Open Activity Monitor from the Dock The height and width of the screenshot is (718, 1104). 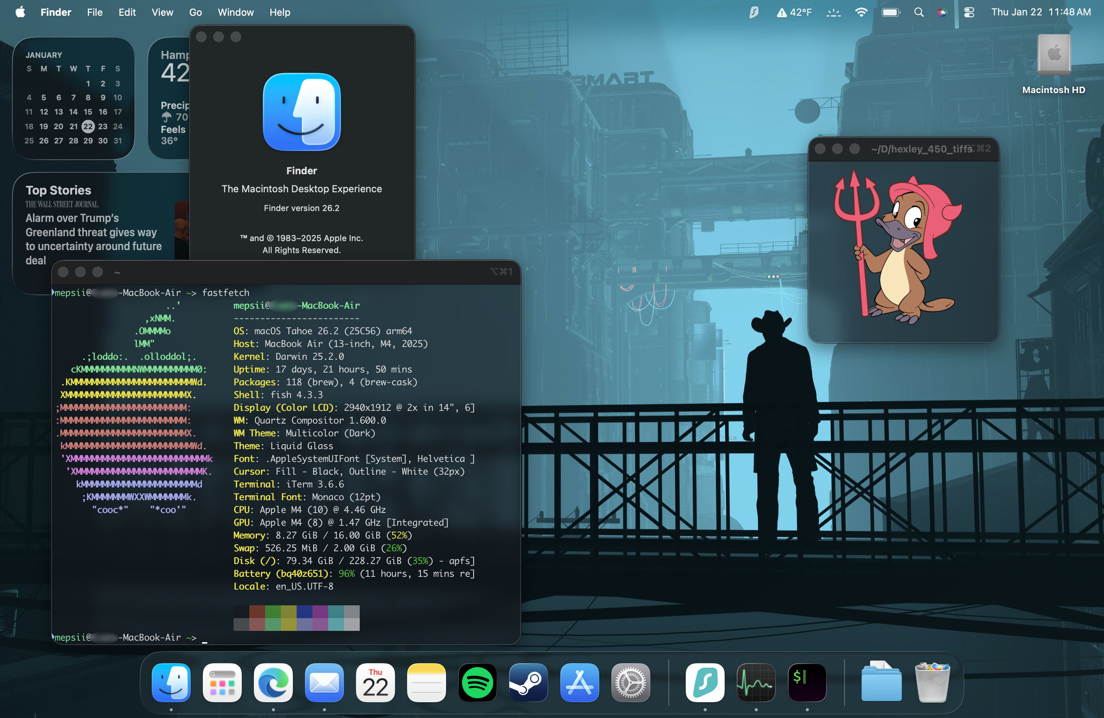(756, 682)
